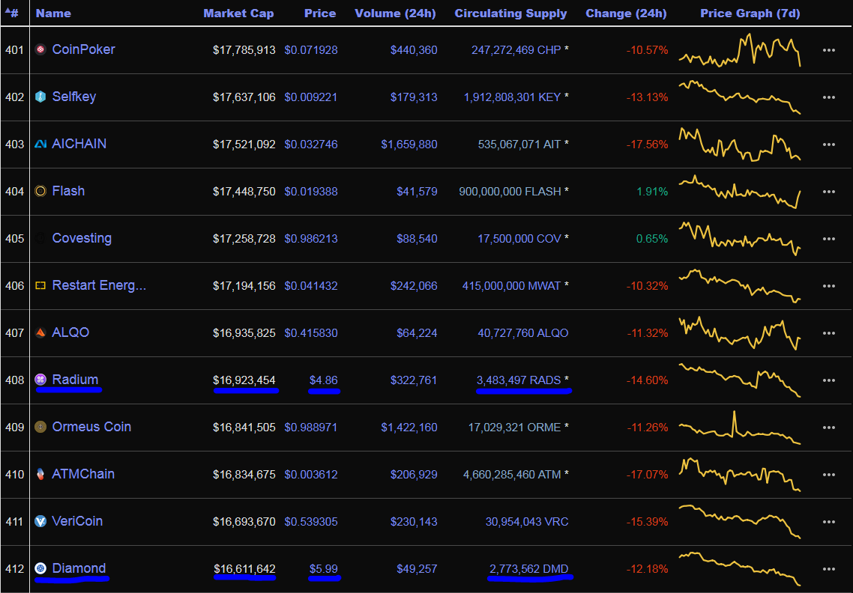Click Diamond's price $5.99

pos(324,569)
